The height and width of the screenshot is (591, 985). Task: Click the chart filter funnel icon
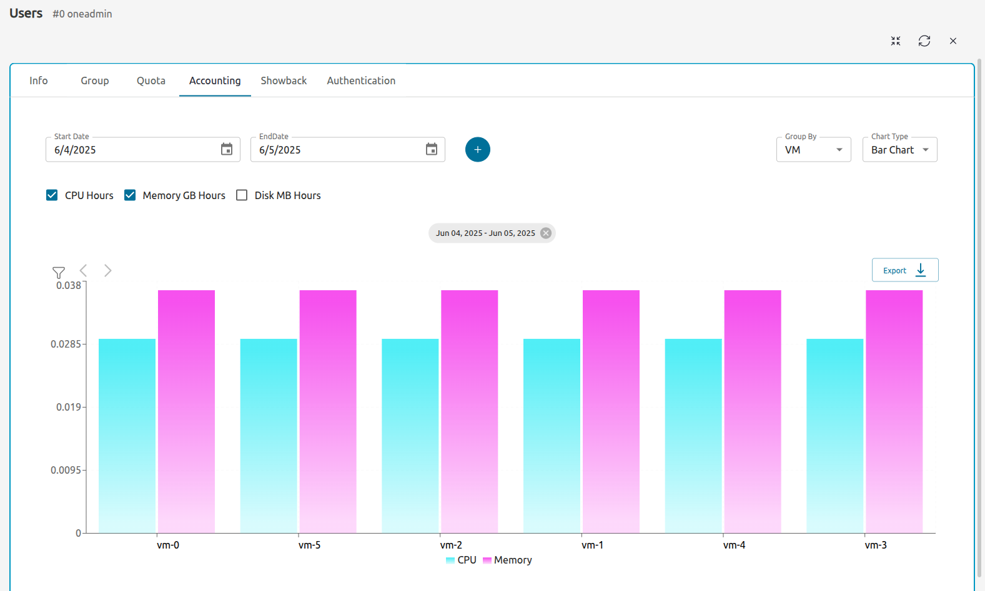(59, 273)
